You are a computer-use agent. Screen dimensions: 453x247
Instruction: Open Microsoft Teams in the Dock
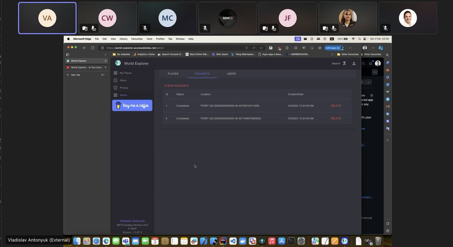click(126, 241)
